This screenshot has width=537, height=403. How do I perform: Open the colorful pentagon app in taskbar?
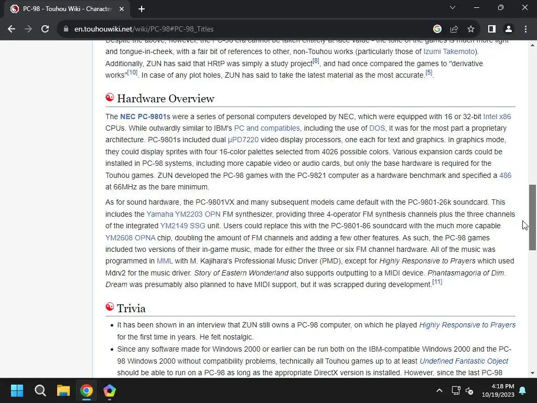coord(110,390)
